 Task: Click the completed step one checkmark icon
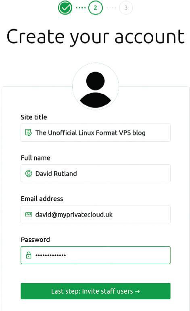tap(65, 8)
